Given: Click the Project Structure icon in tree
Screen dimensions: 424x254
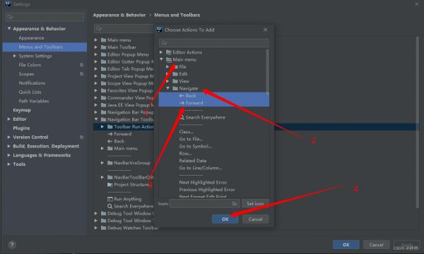Looking at the screenshot, I should (110, 185).
